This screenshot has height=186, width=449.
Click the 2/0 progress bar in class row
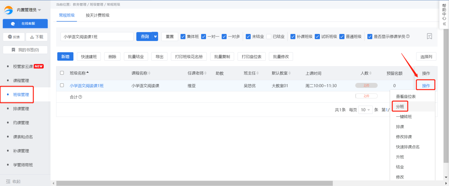(x=366, y=85)
